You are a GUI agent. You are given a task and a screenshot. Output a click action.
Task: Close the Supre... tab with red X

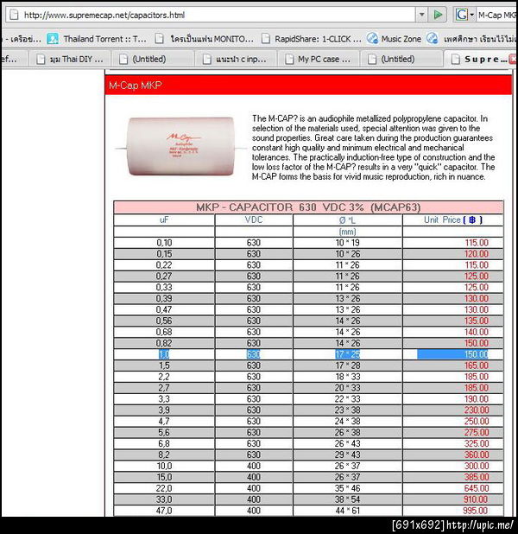(513, 60)
